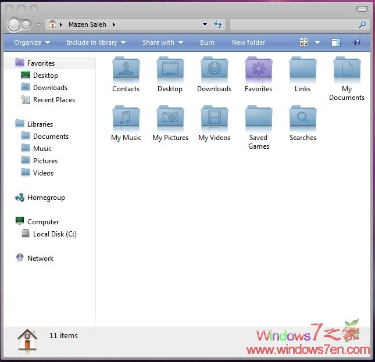Open the Include in library menu

(x=96, y=42)
